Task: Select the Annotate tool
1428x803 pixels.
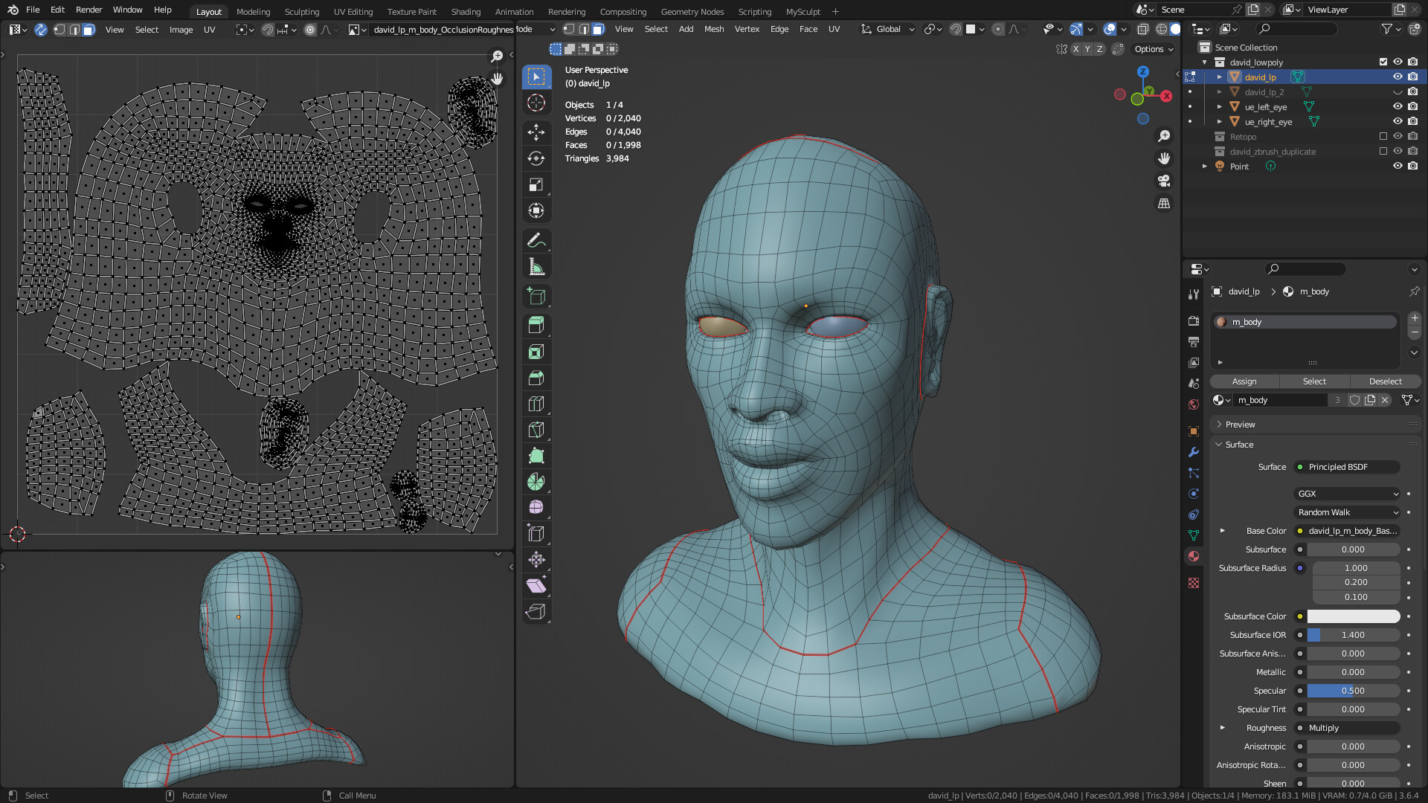Action: pyautogui.click(x=536, y=240)
